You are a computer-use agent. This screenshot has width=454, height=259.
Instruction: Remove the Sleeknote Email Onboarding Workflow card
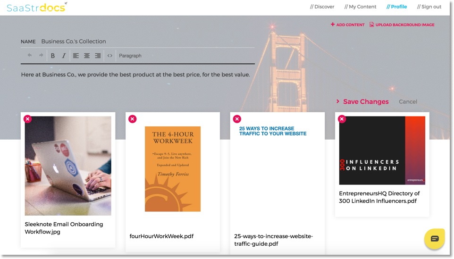27,119
